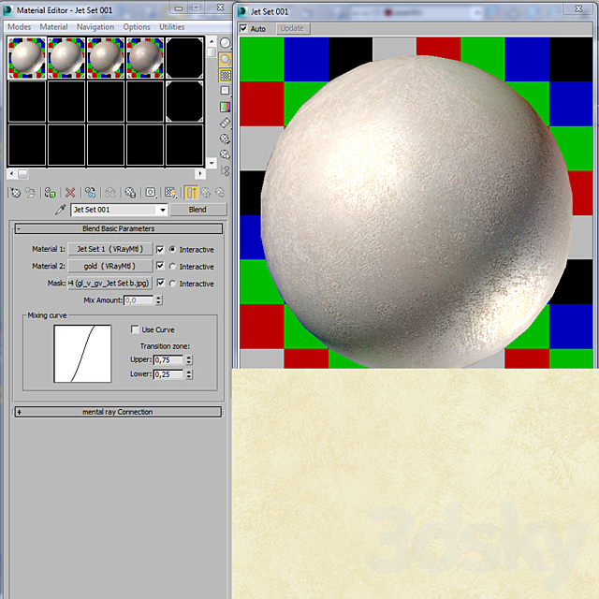Click the Blend material type button

197,210
